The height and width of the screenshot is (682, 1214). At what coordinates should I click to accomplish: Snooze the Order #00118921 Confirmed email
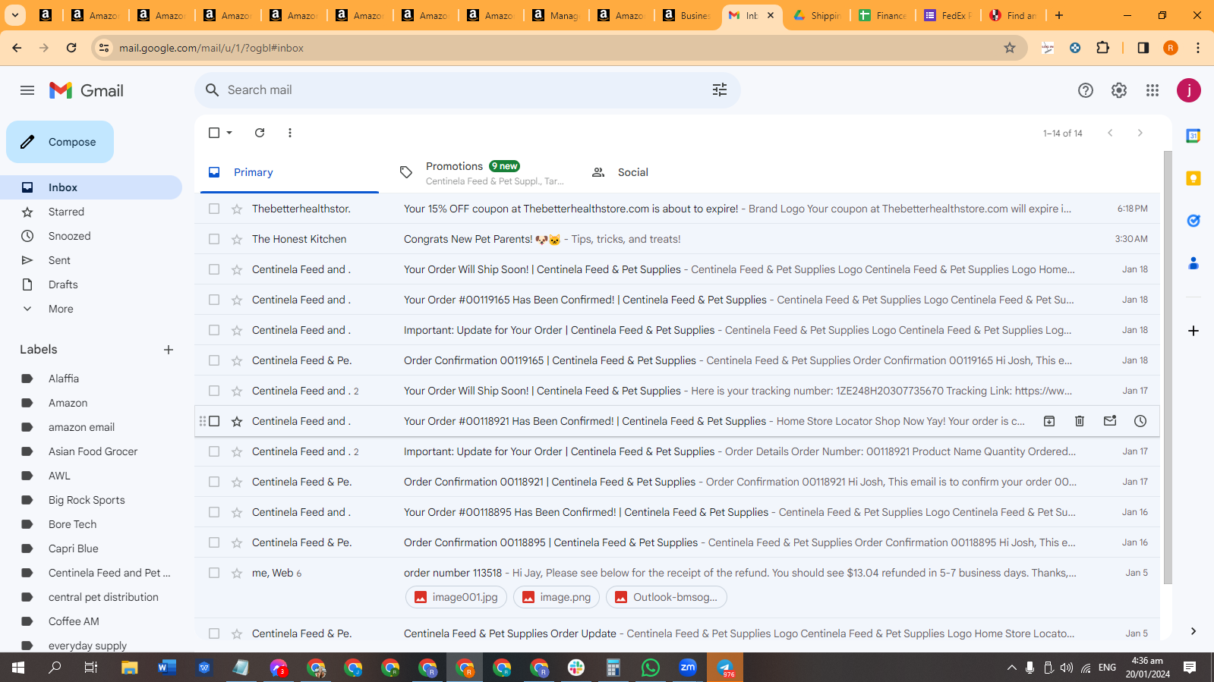tap(1140, 421)
